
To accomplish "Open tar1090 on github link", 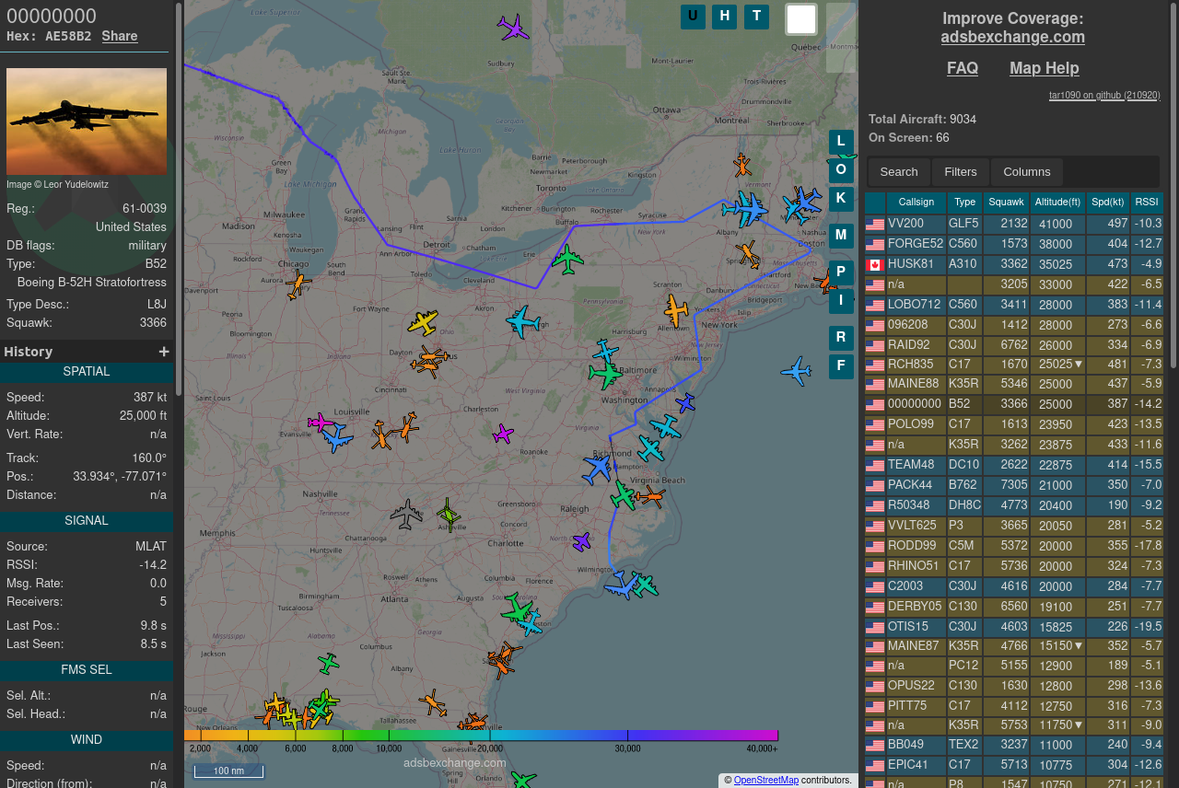I will coord(1104,95).
